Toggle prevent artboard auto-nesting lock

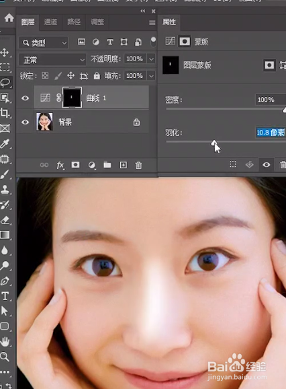84,76
